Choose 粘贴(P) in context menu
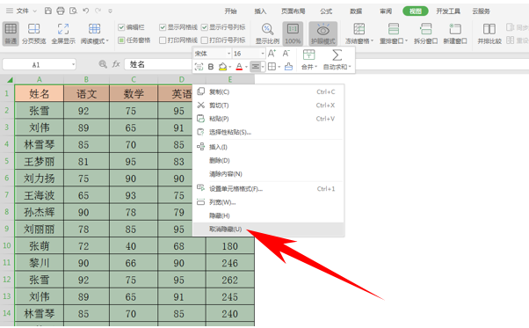The width and height of the screenshot is (529, 328). 268,119
